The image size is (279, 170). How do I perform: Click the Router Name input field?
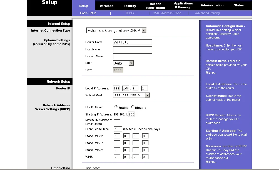133,42
